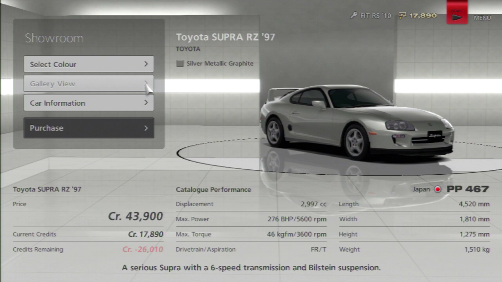Click the 'Silver Metallic Graphite' colour name
502x282 pixels.
click(220, 63)
